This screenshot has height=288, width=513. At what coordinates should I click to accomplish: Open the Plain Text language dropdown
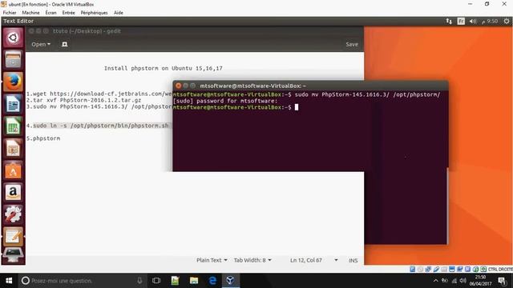click(212, 260)
